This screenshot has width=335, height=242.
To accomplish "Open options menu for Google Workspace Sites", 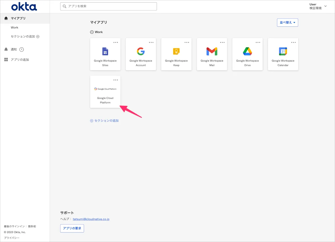I will pos(116,42).
